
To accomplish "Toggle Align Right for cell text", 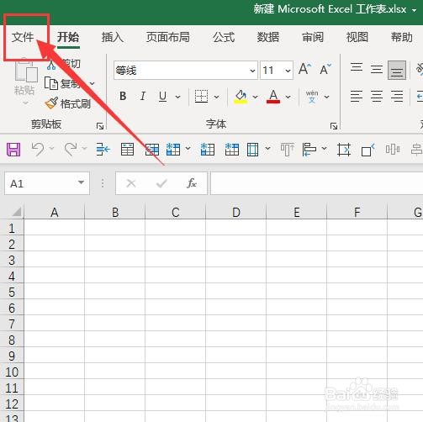I will point(397,96).
